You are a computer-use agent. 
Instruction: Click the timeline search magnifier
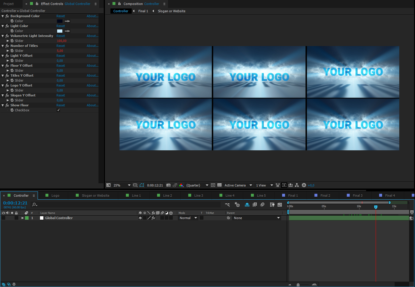point(34,205)
